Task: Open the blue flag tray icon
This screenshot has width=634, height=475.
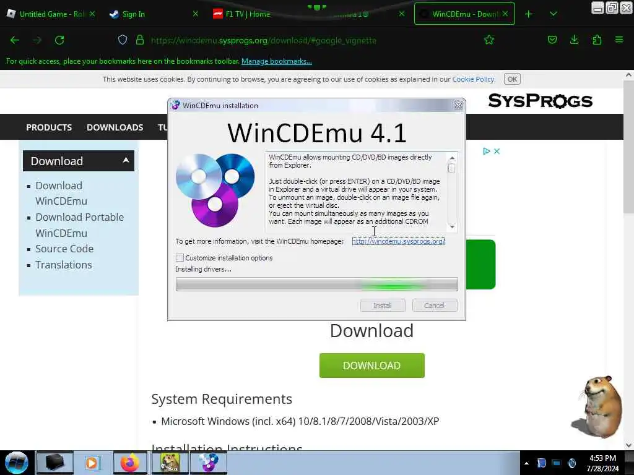Action: pos(542,463)
